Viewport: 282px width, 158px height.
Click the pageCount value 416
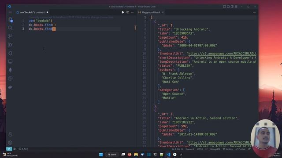tap(184, 37)
